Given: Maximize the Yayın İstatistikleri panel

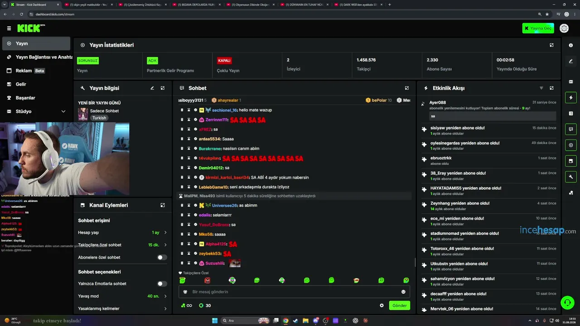Looking at the screenshot, I should tap(551, 45).
